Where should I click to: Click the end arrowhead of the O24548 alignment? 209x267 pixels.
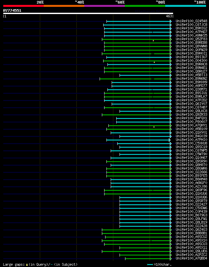(171, 21)
